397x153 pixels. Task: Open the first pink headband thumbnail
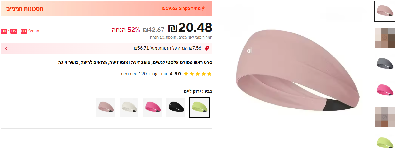[385, 11]
